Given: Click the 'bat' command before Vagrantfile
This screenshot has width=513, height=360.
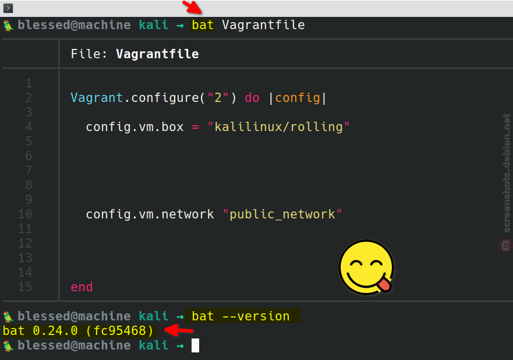Looking at the screenshot, I should click(x=203, y=25).
